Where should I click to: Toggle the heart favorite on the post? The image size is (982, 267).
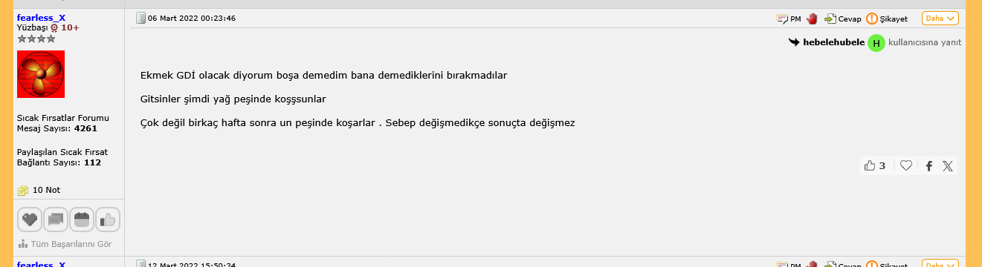905,166
